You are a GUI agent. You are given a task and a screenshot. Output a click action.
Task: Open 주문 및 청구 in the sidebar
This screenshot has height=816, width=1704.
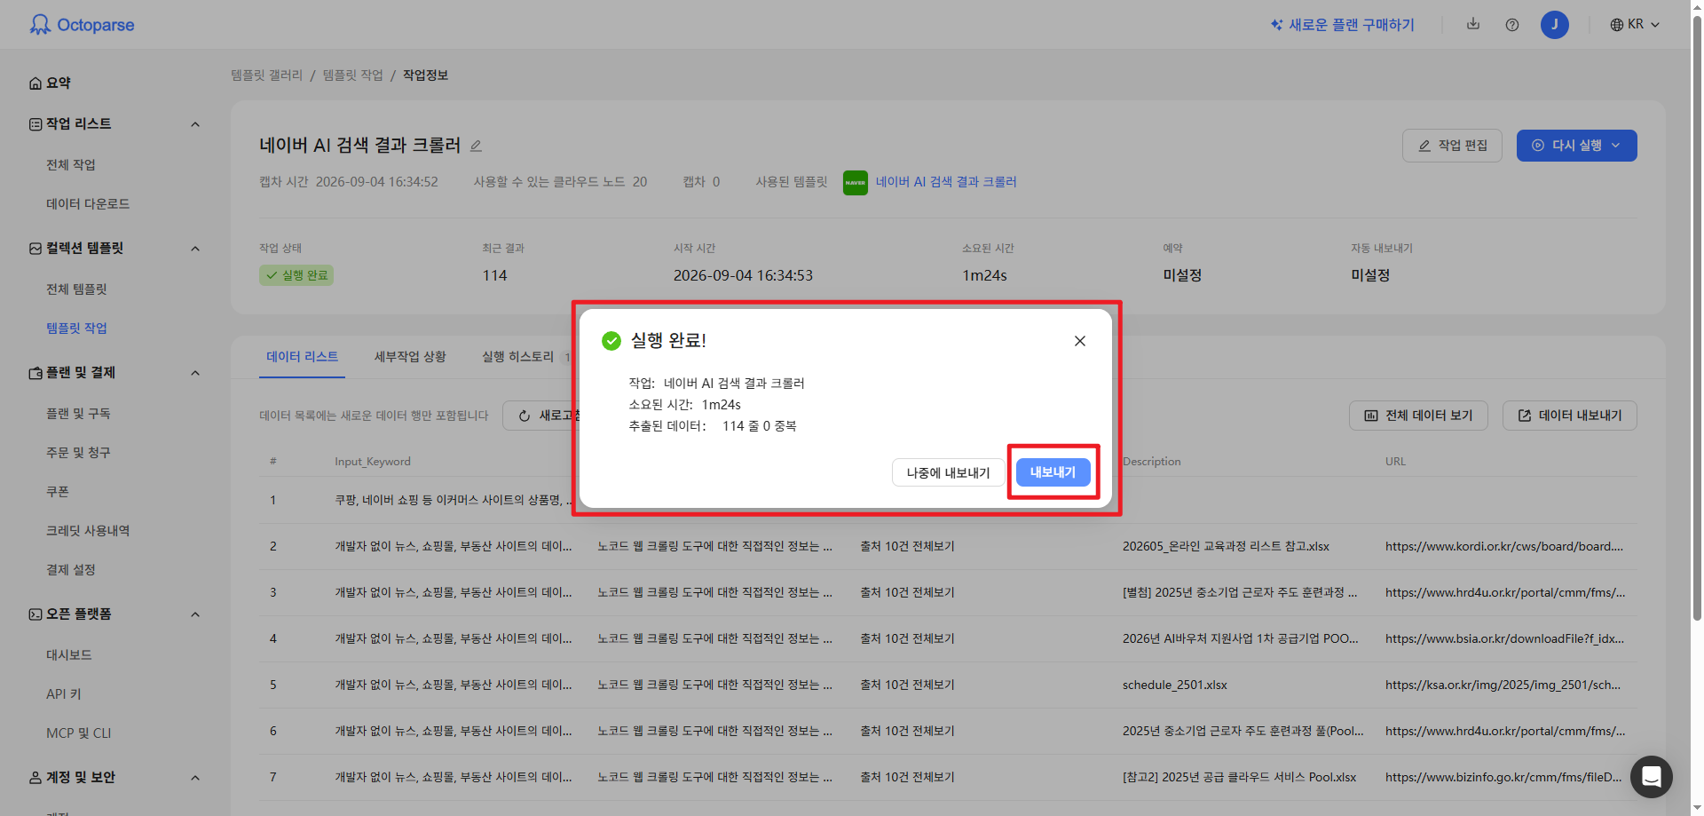pyautogui.click(x=78, y=453)
